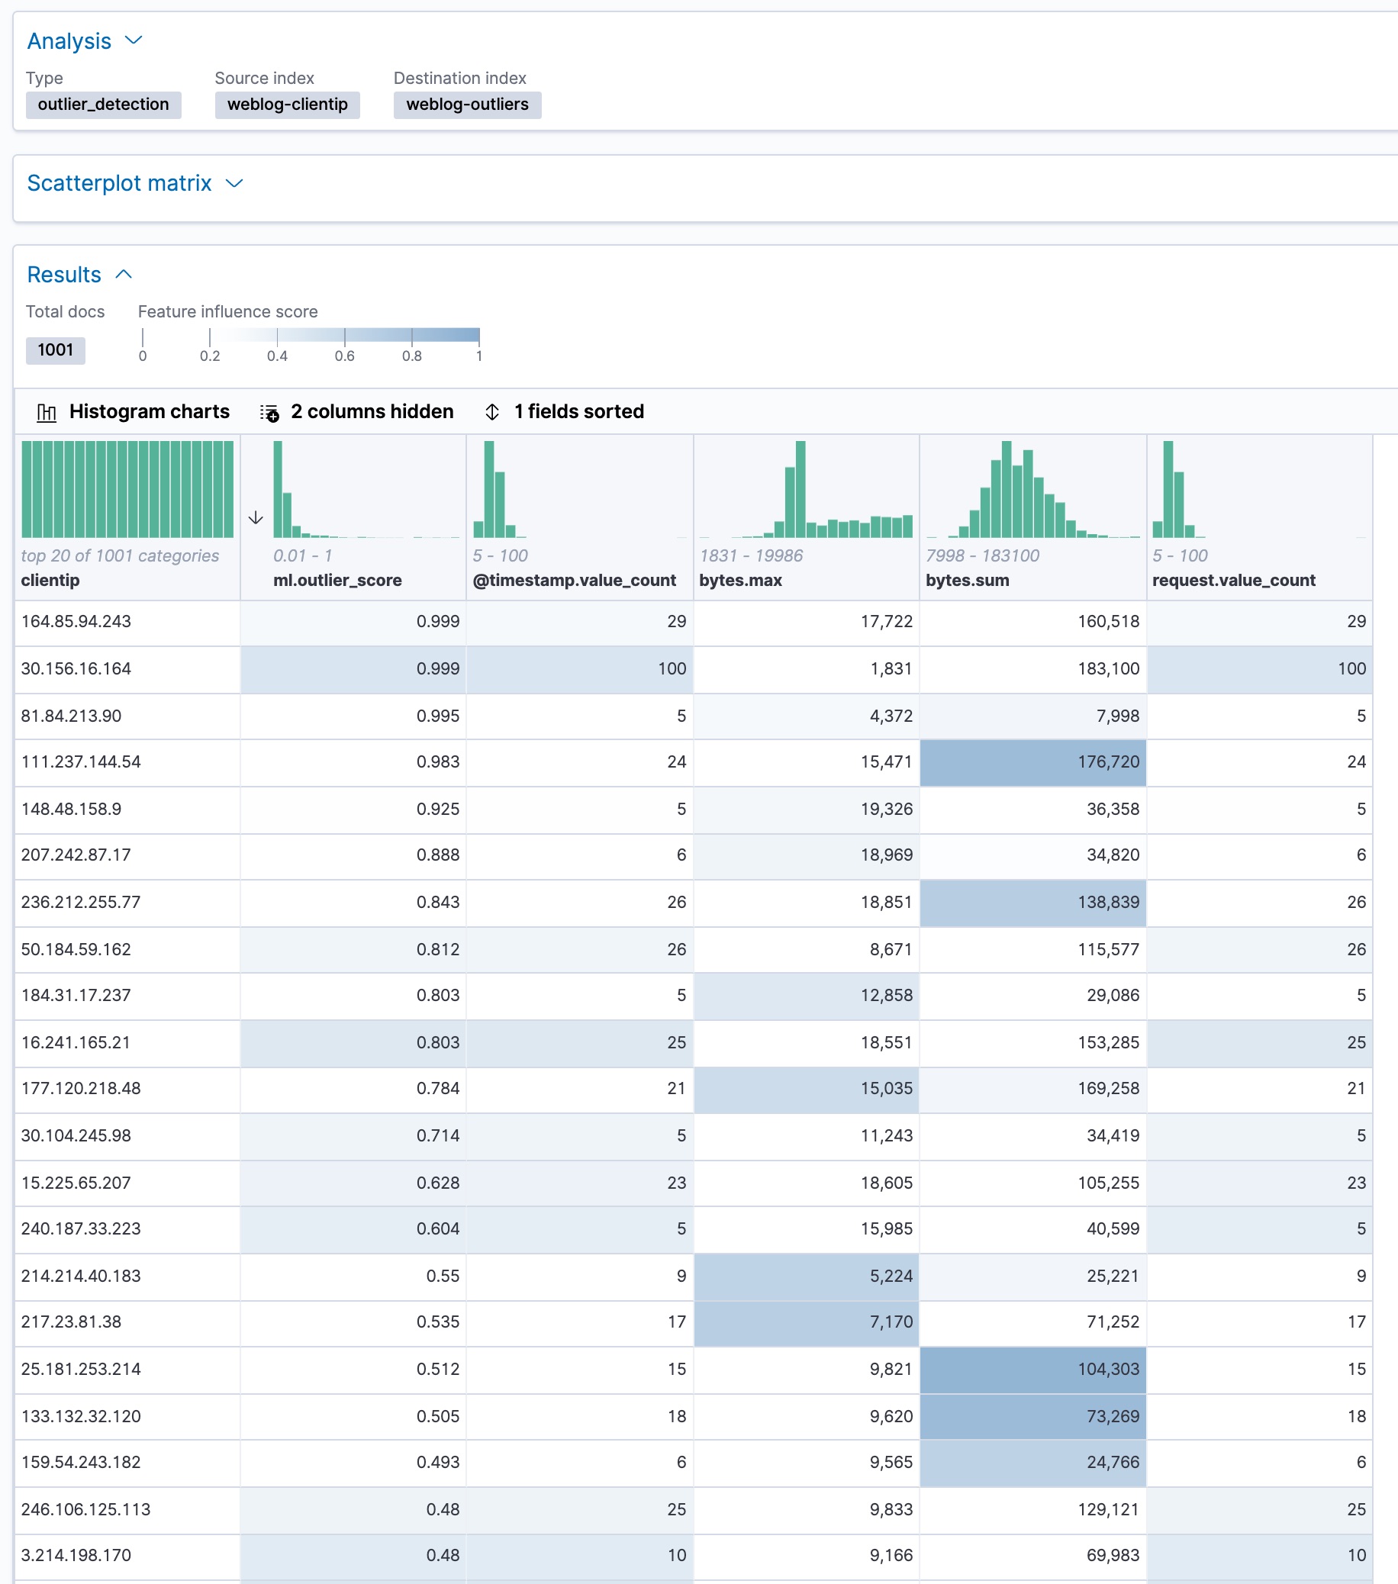The height and width of the screenshot is (1584, 1398).
Task: Click the outlier_detection type badge
Action: pos(103,105)
